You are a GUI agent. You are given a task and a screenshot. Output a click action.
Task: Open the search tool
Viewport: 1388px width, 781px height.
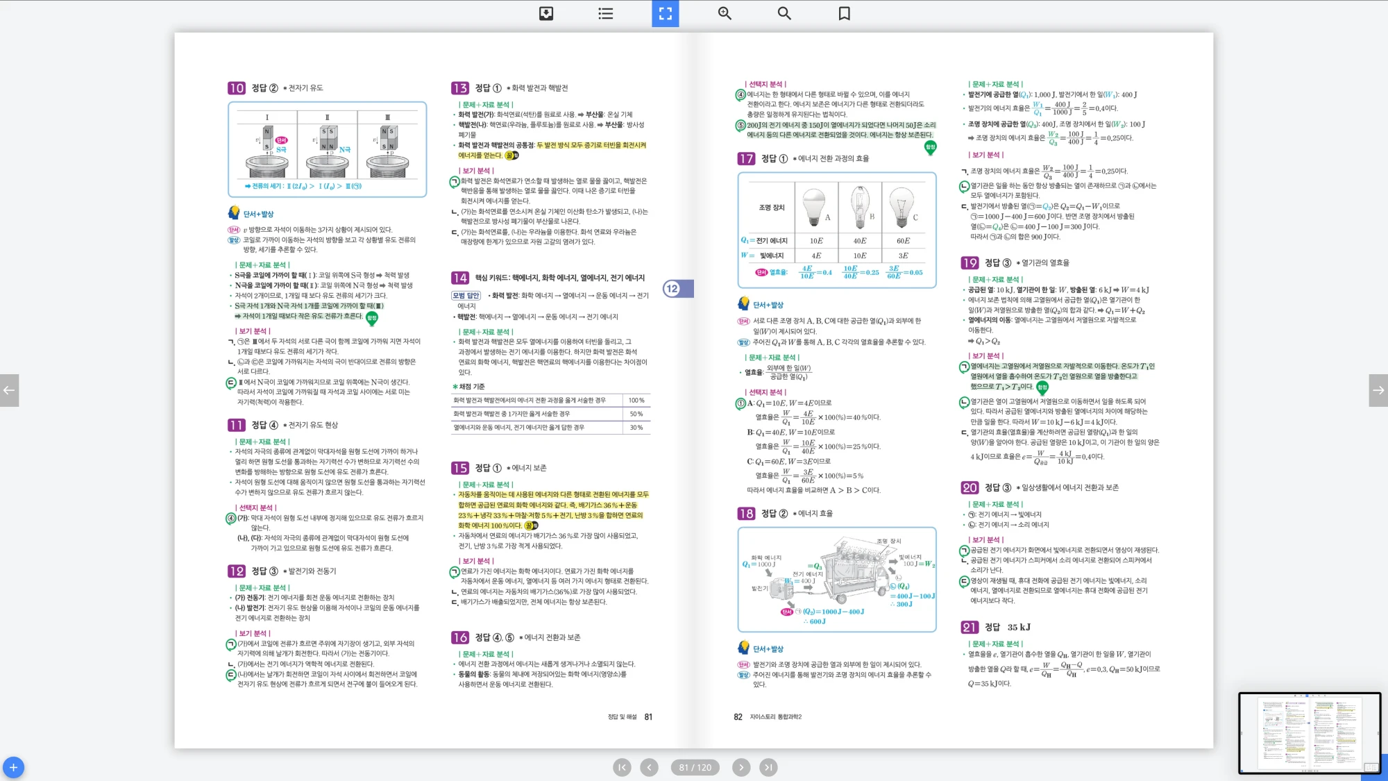(x=784, y=13)
